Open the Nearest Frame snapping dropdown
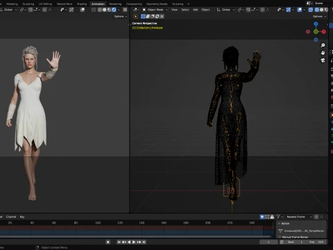This screenshot has height=250, width=333. pos(299,217)
